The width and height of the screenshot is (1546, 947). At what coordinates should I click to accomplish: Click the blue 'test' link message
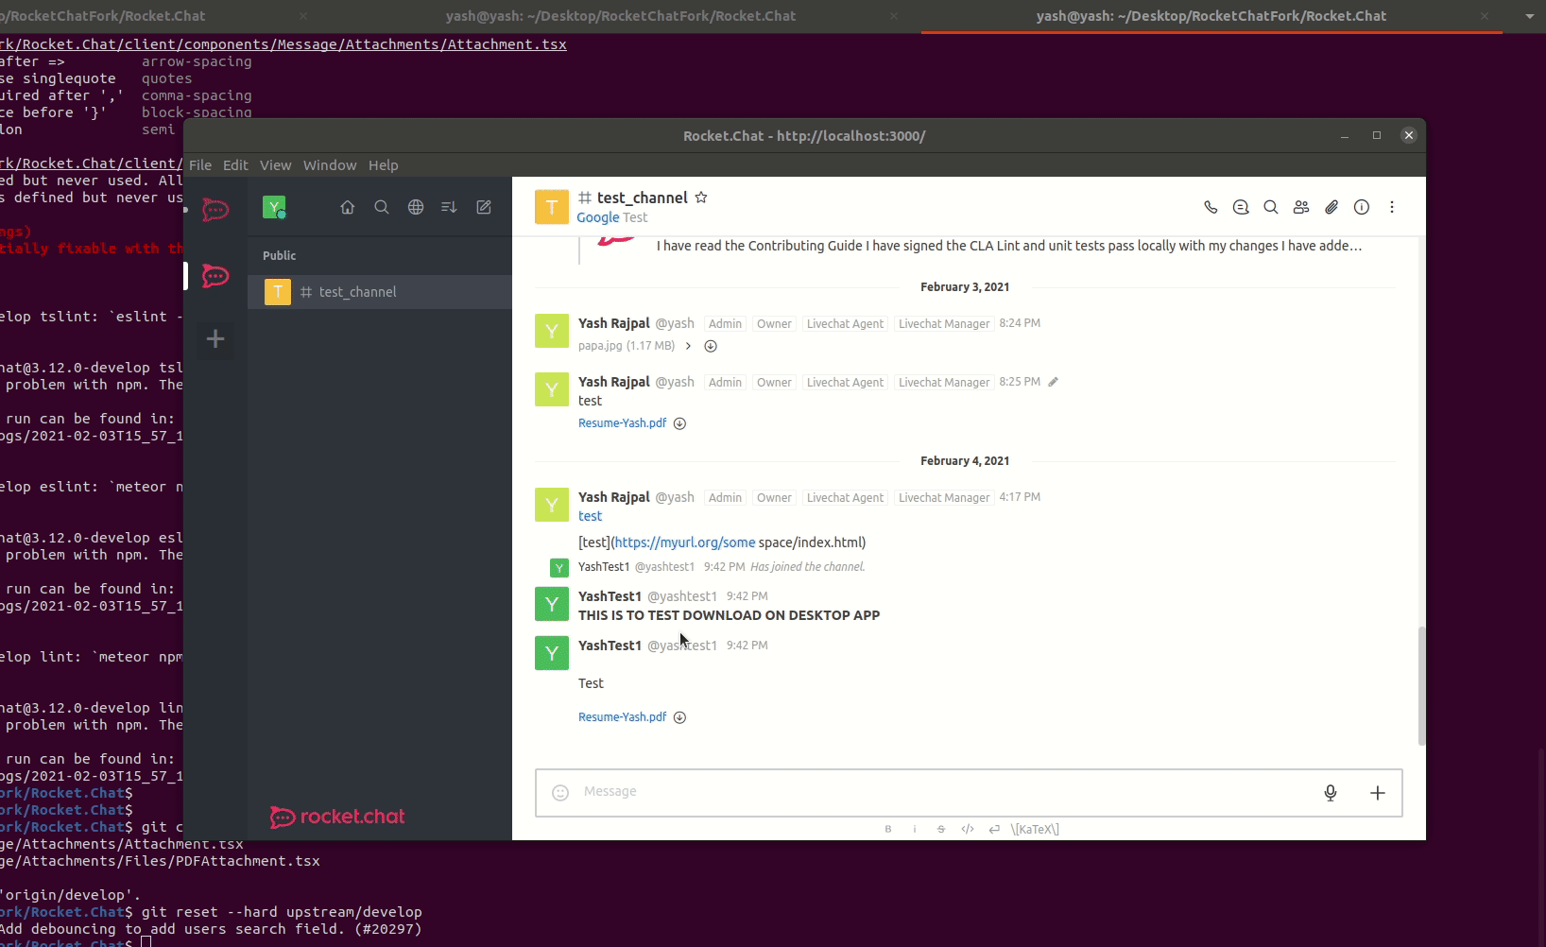[590, 516]
